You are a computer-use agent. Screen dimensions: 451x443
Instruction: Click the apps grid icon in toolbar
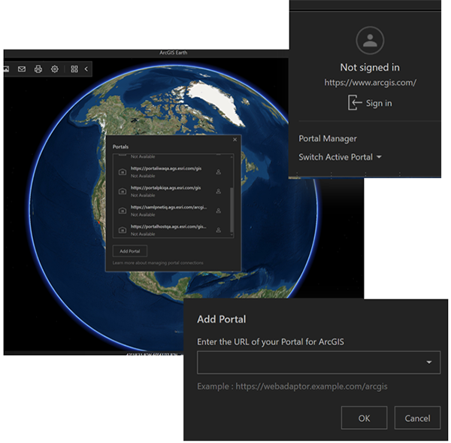(74, 69)
